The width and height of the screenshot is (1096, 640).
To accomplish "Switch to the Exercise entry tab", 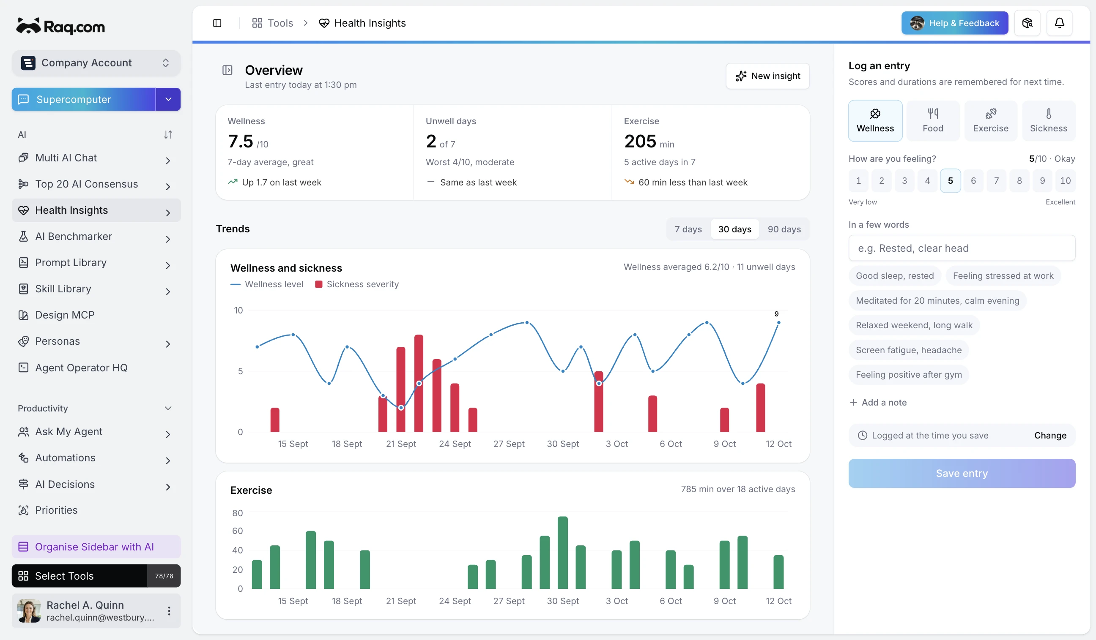I will click(x=991, y=121).
